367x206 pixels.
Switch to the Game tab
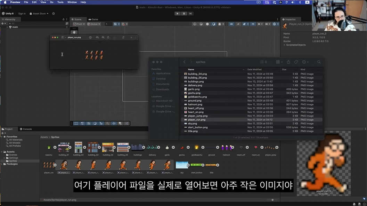(93, 19)
